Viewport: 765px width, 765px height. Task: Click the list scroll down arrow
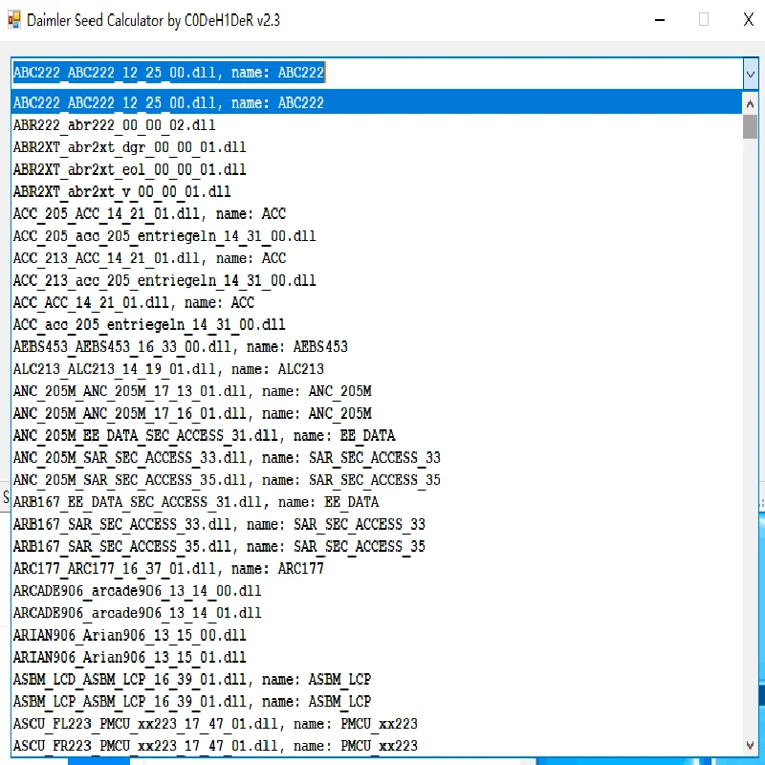click(750, 745)
